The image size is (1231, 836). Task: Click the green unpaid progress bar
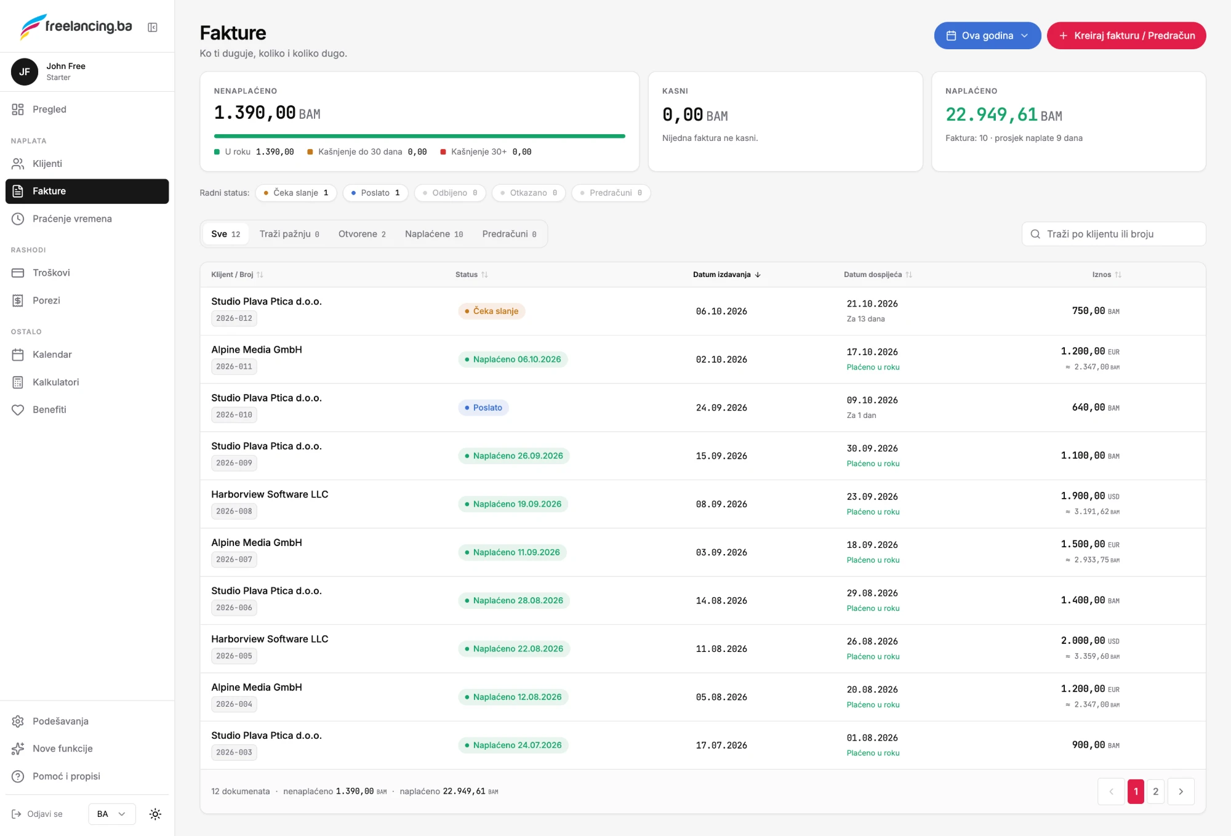(x=419, y=136)
